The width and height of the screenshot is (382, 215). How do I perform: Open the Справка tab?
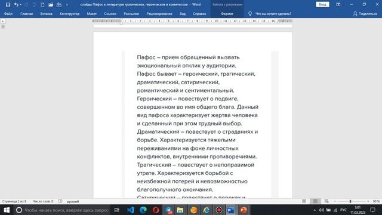(199, 14)
